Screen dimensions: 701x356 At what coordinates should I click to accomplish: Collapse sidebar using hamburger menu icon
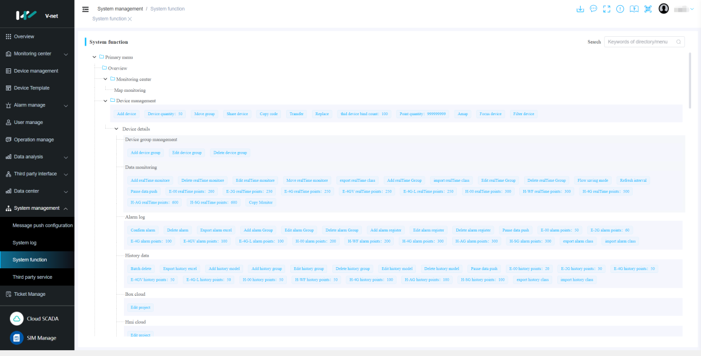click(85, 9)
